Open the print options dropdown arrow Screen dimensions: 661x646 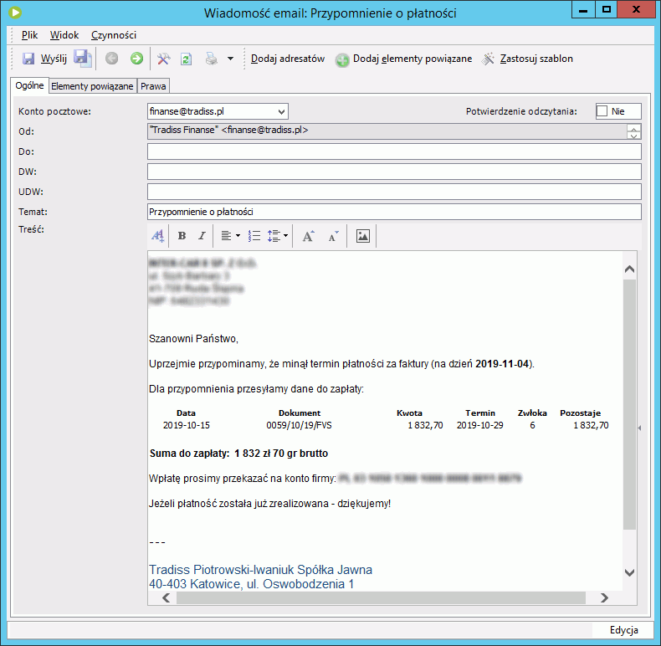click(231, 59)
